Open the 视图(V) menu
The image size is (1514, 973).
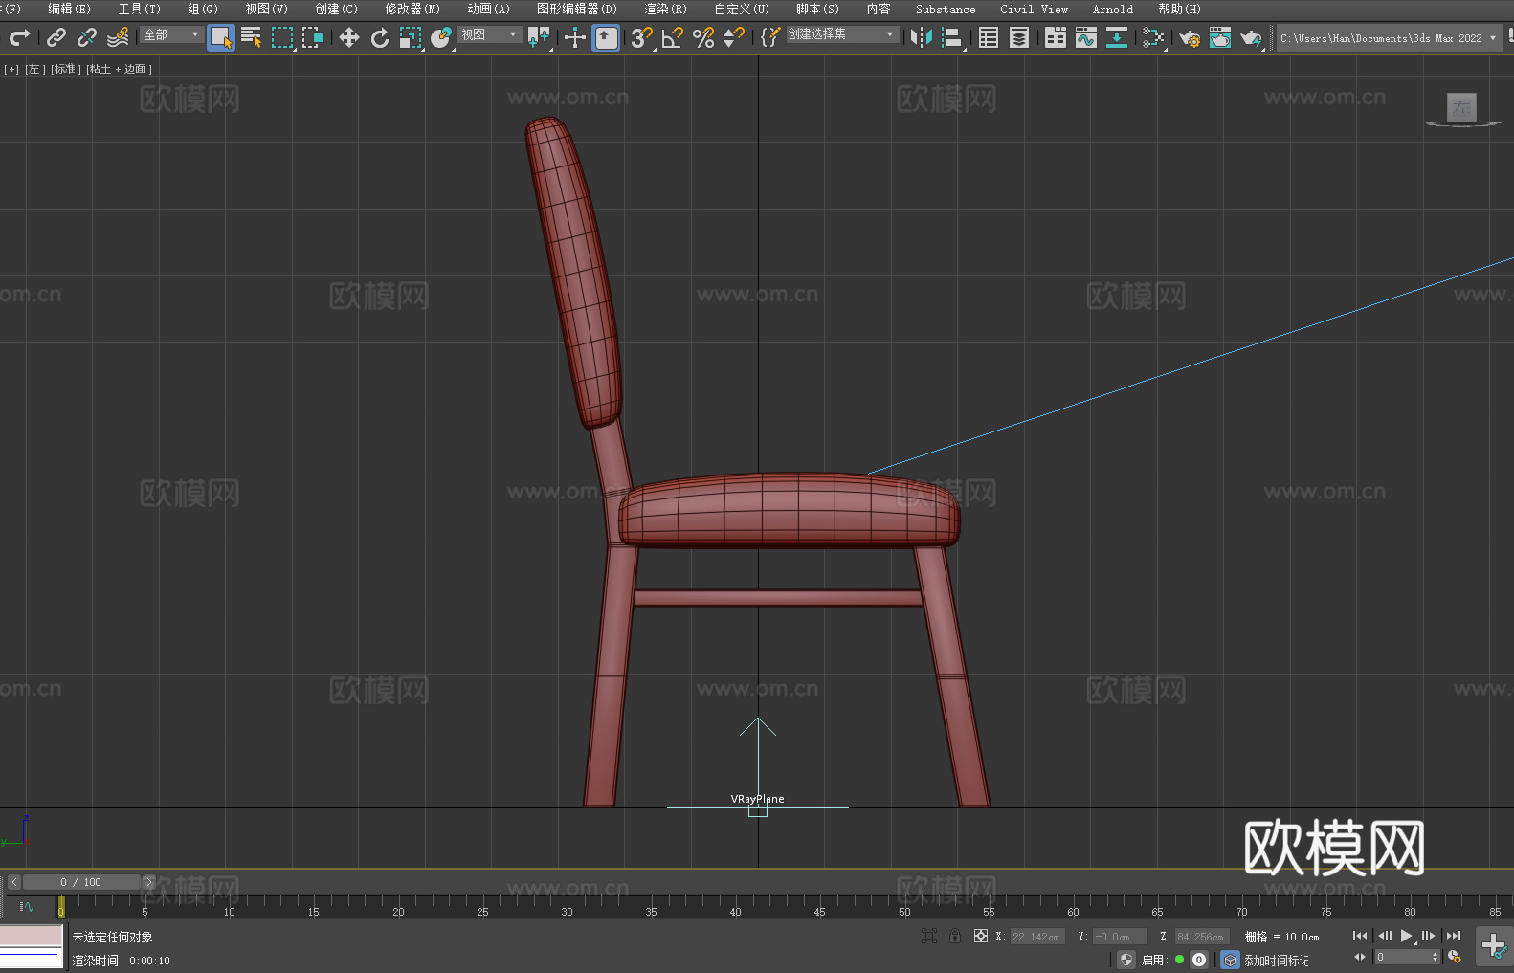[266, 9]
